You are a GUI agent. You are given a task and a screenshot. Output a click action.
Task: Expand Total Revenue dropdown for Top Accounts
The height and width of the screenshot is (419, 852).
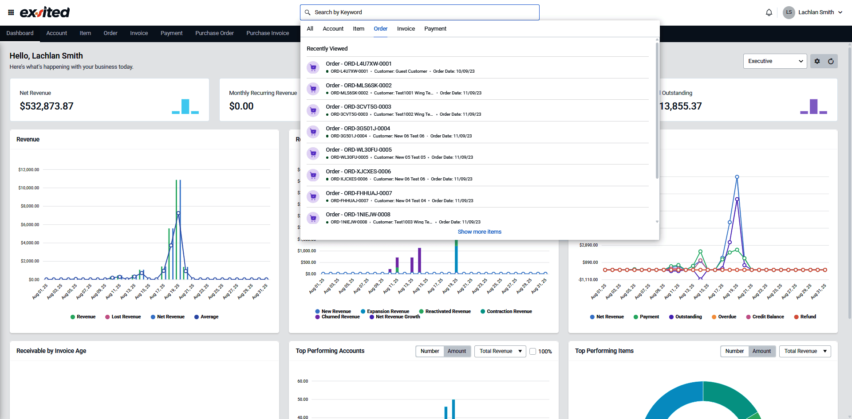(500, 351)
